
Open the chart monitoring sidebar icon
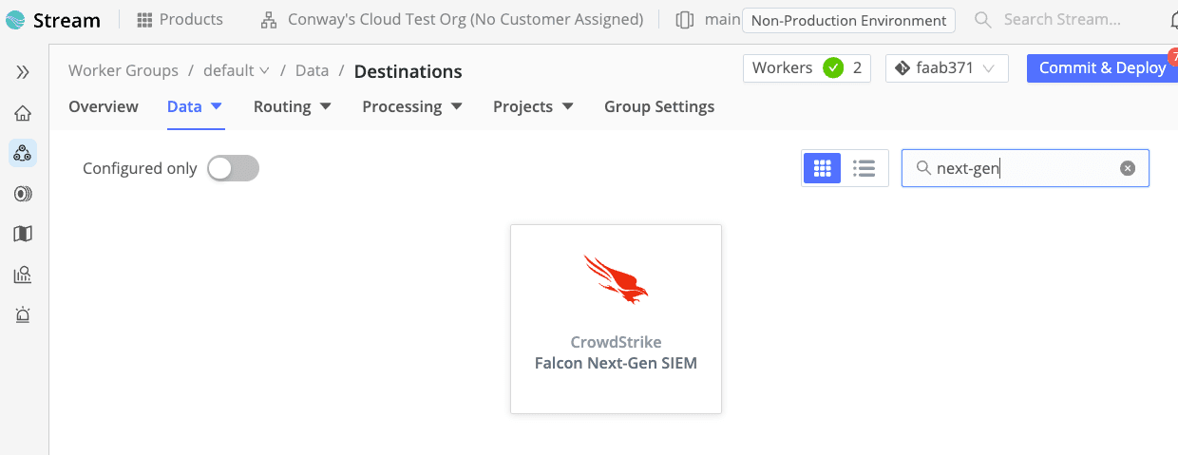click(23, 275)
